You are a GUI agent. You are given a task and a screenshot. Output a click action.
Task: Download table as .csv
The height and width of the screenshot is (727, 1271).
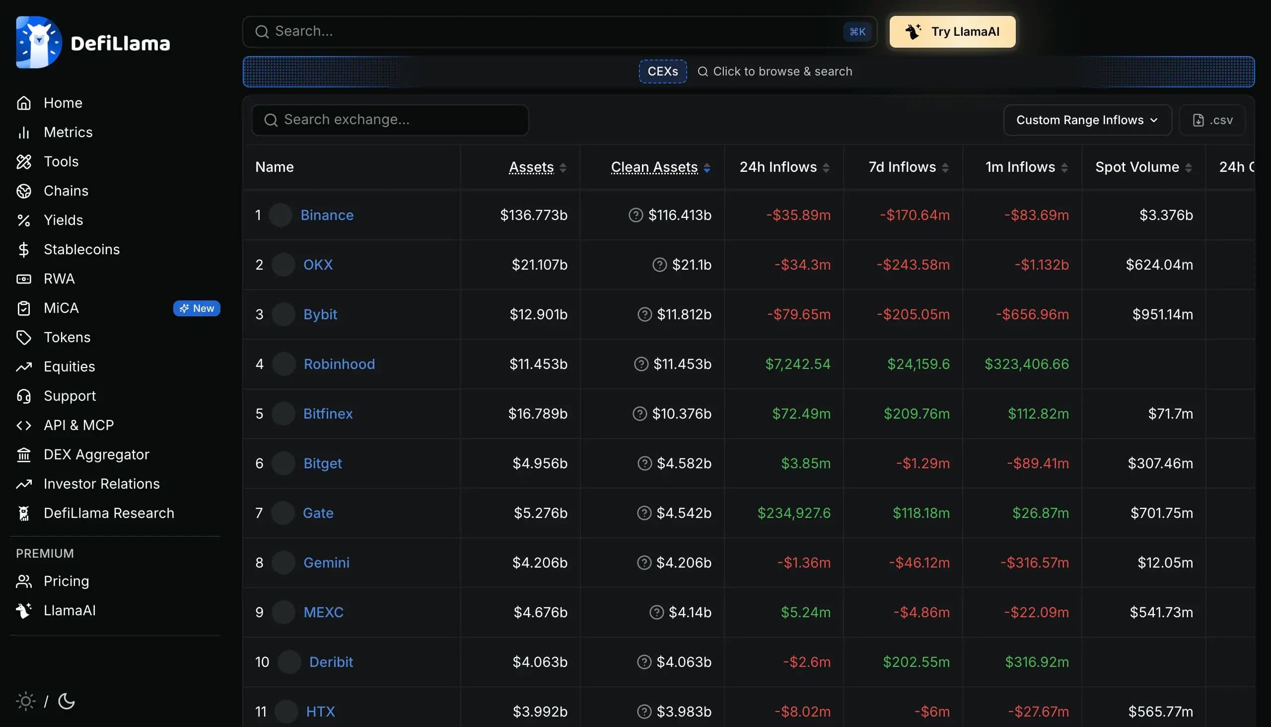(1212, 120)
